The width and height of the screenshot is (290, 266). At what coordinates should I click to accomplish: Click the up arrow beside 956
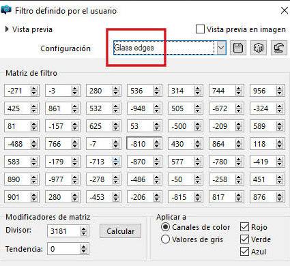click(x=280, y=89)
